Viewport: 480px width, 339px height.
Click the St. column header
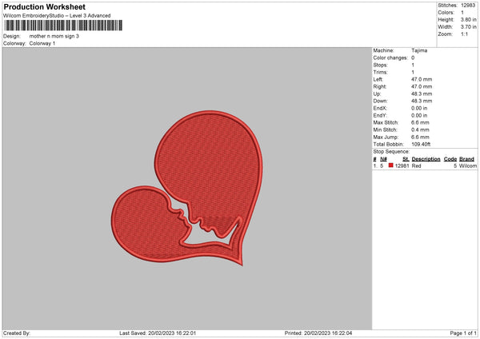click(x=406, y=159)
